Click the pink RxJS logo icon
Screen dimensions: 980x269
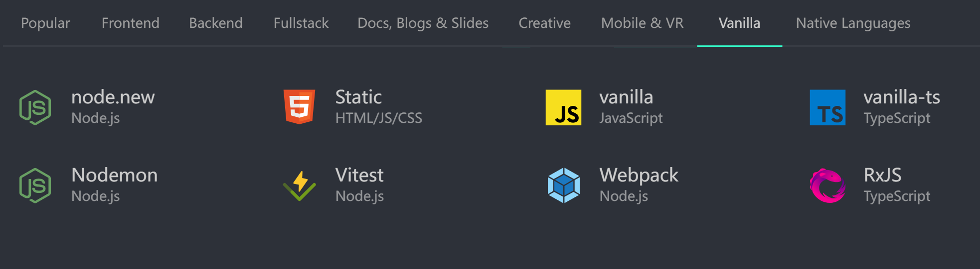coord(827,185)
